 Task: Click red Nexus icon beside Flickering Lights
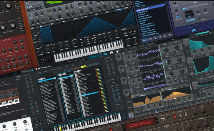(36, 69)
